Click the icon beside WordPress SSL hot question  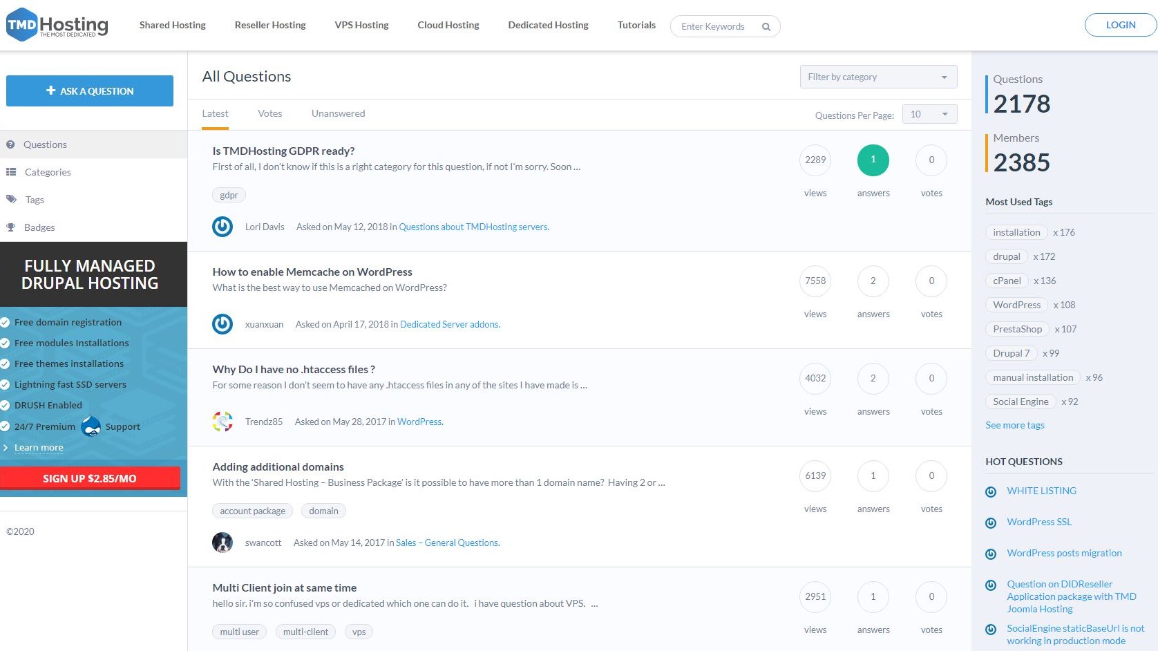(x=991, y=522)
